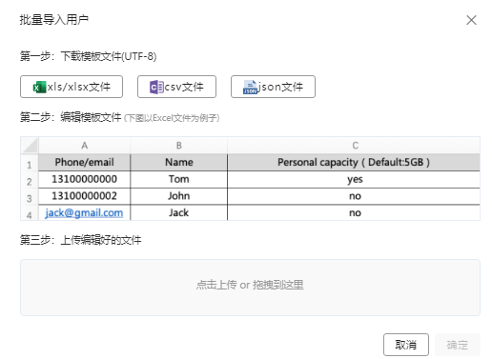Click the (下图以Excel文件为例子) hint text
This screenshot has height=359, width=492.
[172, 118]
